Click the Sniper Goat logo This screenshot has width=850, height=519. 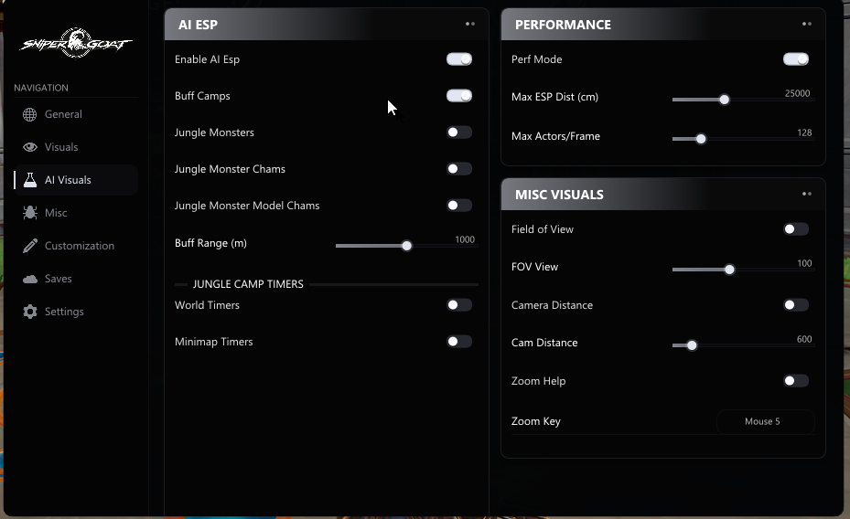click(76, 43)
